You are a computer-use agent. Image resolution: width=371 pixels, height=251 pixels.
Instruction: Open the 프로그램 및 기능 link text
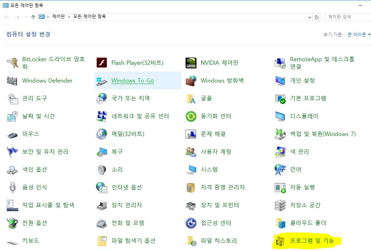pos(312,241)
